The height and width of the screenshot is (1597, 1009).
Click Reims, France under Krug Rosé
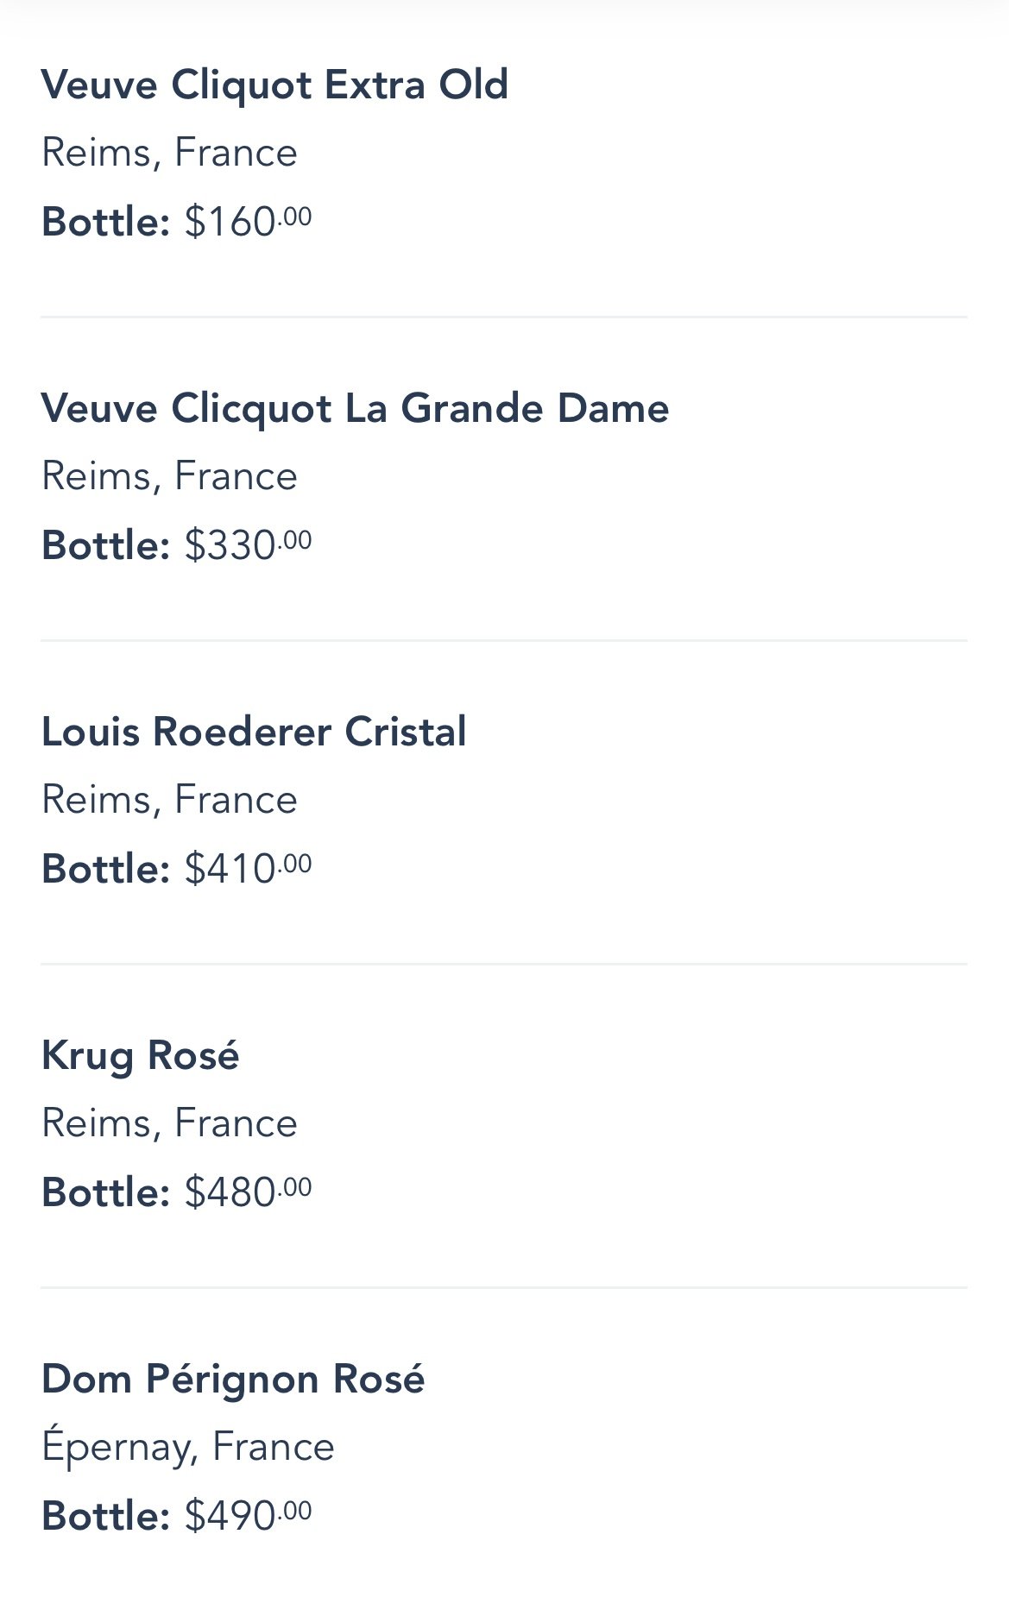pos(169,1123)
